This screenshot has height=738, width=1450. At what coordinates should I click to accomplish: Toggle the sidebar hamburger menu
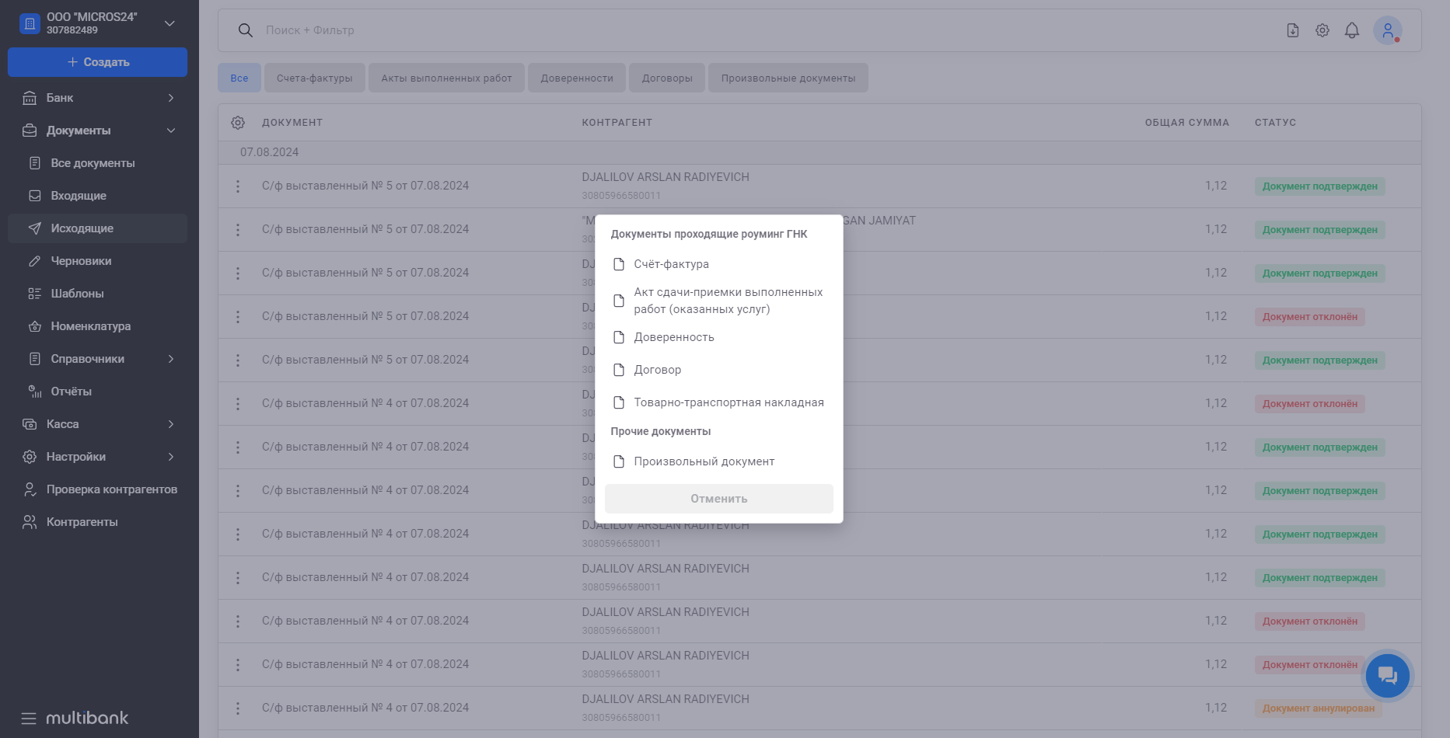(x=29, y=718)
